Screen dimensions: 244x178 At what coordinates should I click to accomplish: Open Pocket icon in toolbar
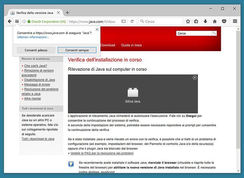pos(224,21)
